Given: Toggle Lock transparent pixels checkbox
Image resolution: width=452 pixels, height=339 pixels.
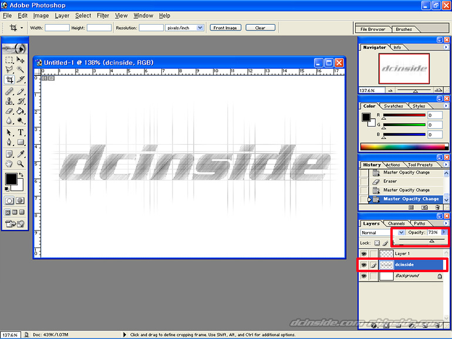Looking at the screenshot, I should coord(377,243).
